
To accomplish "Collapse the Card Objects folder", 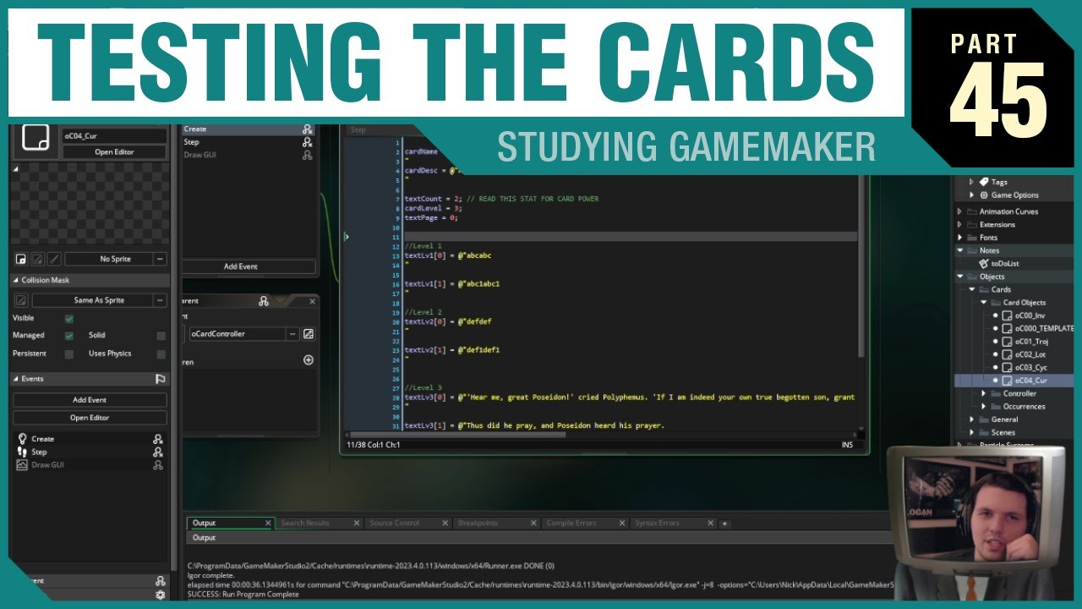I will click(984, 303).
